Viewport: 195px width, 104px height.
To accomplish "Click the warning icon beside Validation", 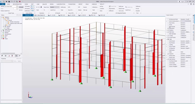I will pos(3,17).
